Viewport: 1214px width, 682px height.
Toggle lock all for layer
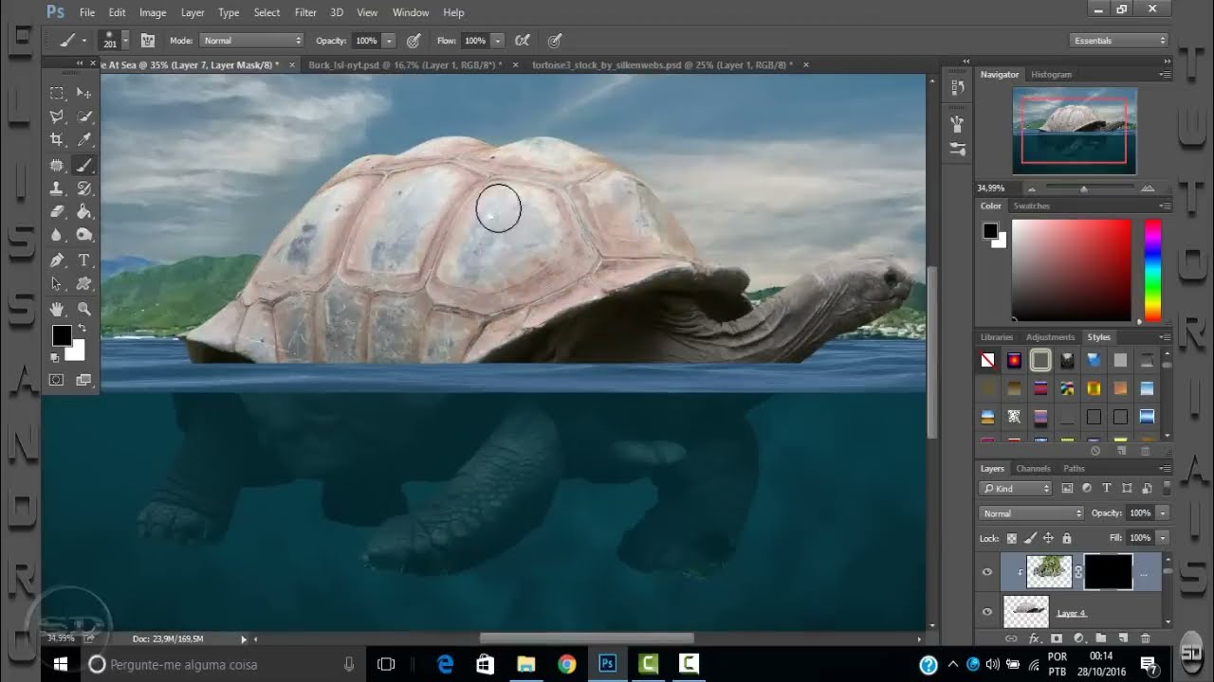click(1066, 538)
